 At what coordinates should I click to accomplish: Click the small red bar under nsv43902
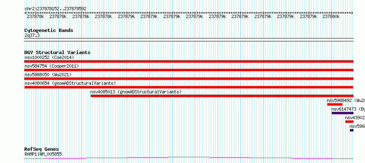[x=349, y=122]
